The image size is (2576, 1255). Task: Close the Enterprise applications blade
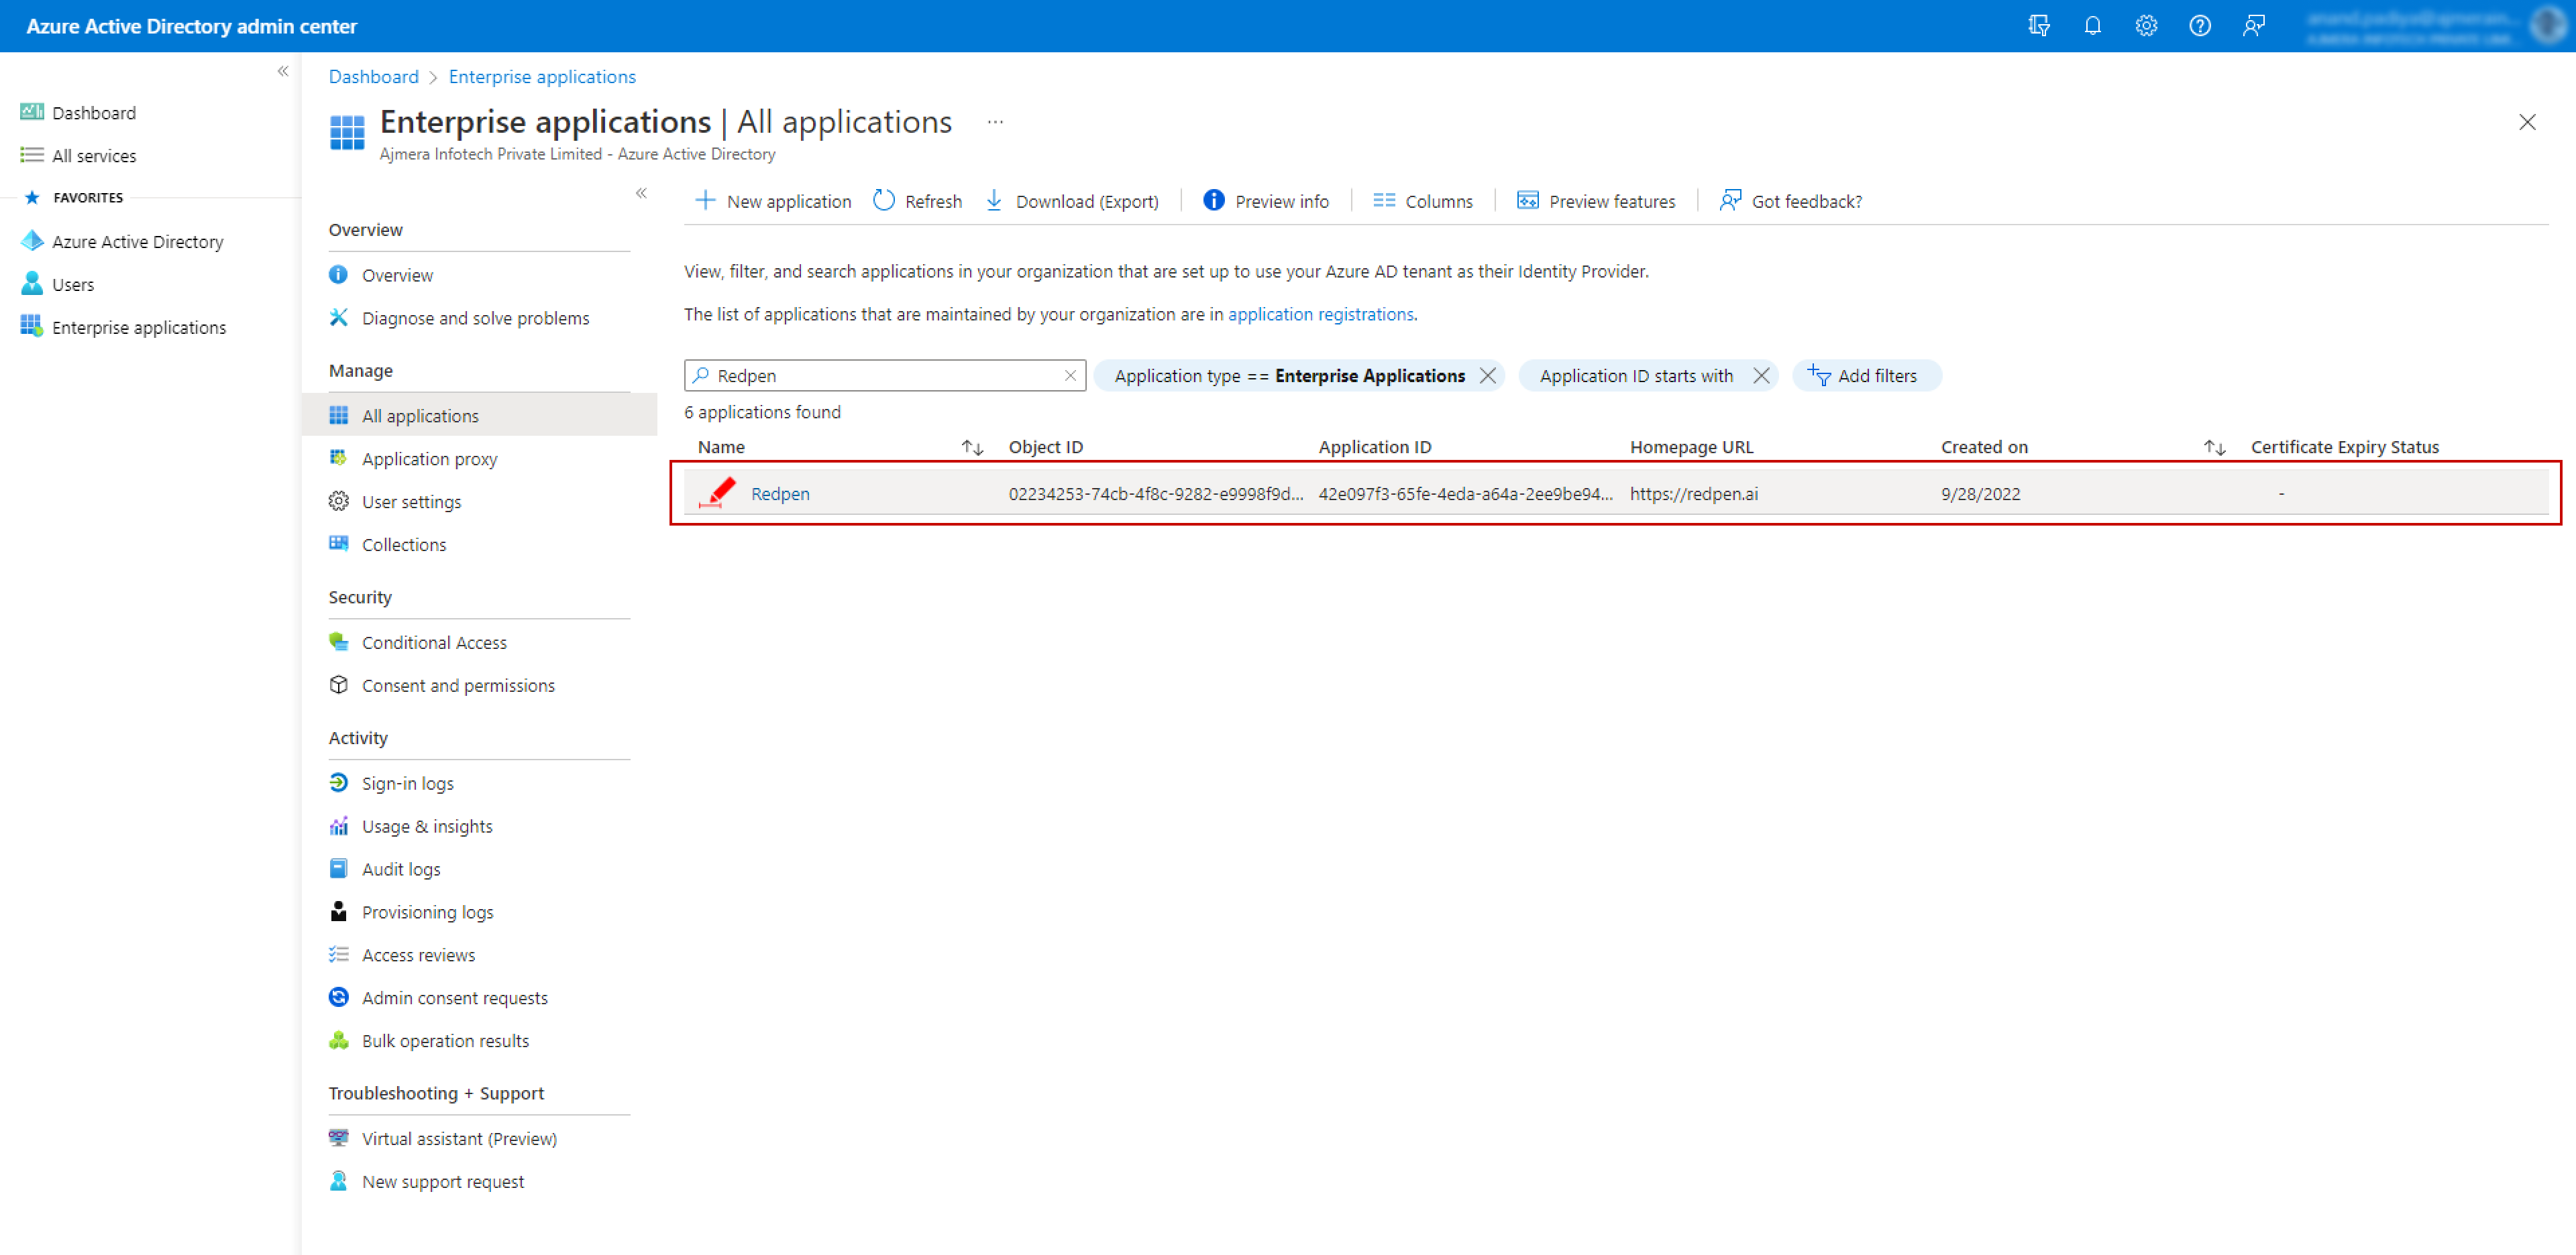[x=2527, y=122]
